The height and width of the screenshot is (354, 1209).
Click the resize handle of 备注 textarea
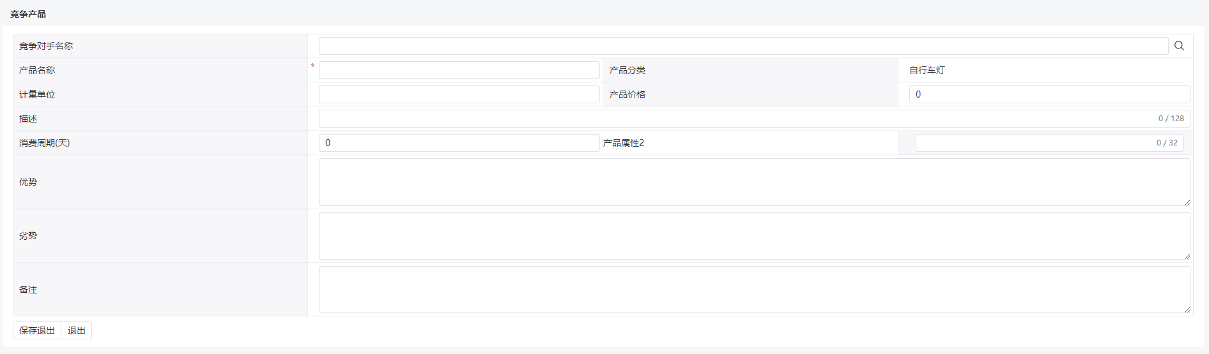pyautogui.click(x=1187, y=310)
